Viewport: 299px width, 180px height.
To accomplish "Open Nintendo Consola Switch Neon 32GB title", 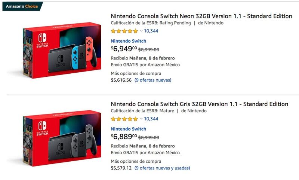I will click(201, 16).
